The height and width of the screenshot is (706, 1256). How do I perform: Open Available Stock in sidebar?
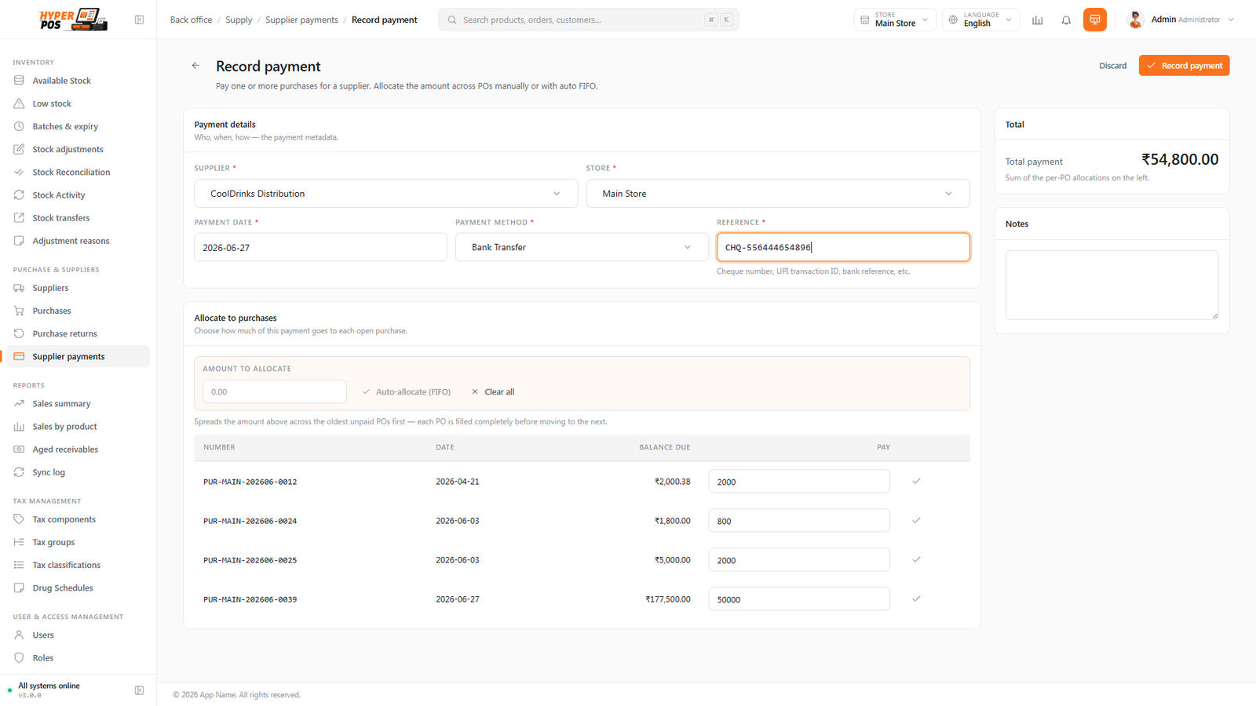click(78, 81)
